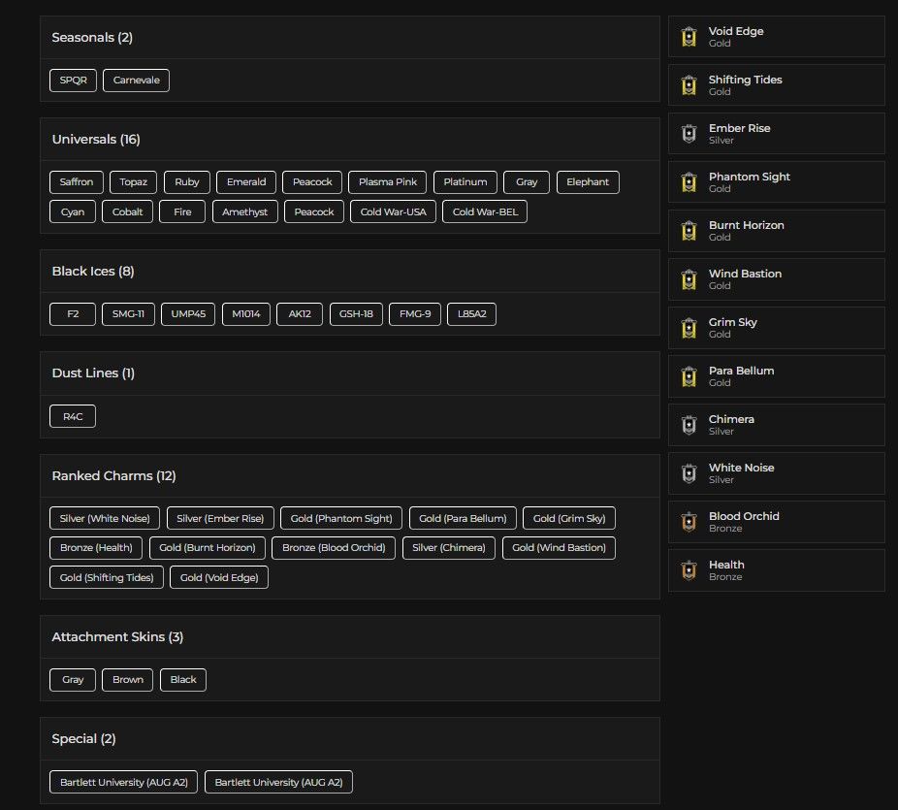Click the Void Edge gold charm icon
The image size is (898, 810).
point(689,37)
